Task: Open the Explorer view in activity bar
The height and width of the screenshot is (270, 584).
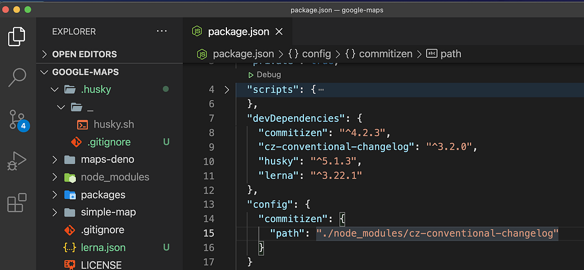Action: pyautogui.click(x=17, y=36)
